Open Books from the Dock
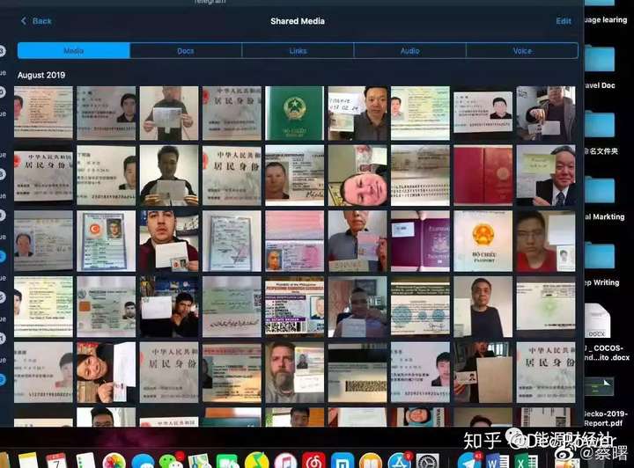The width and height of the screenshot is (634, 468). click(371, 461)
